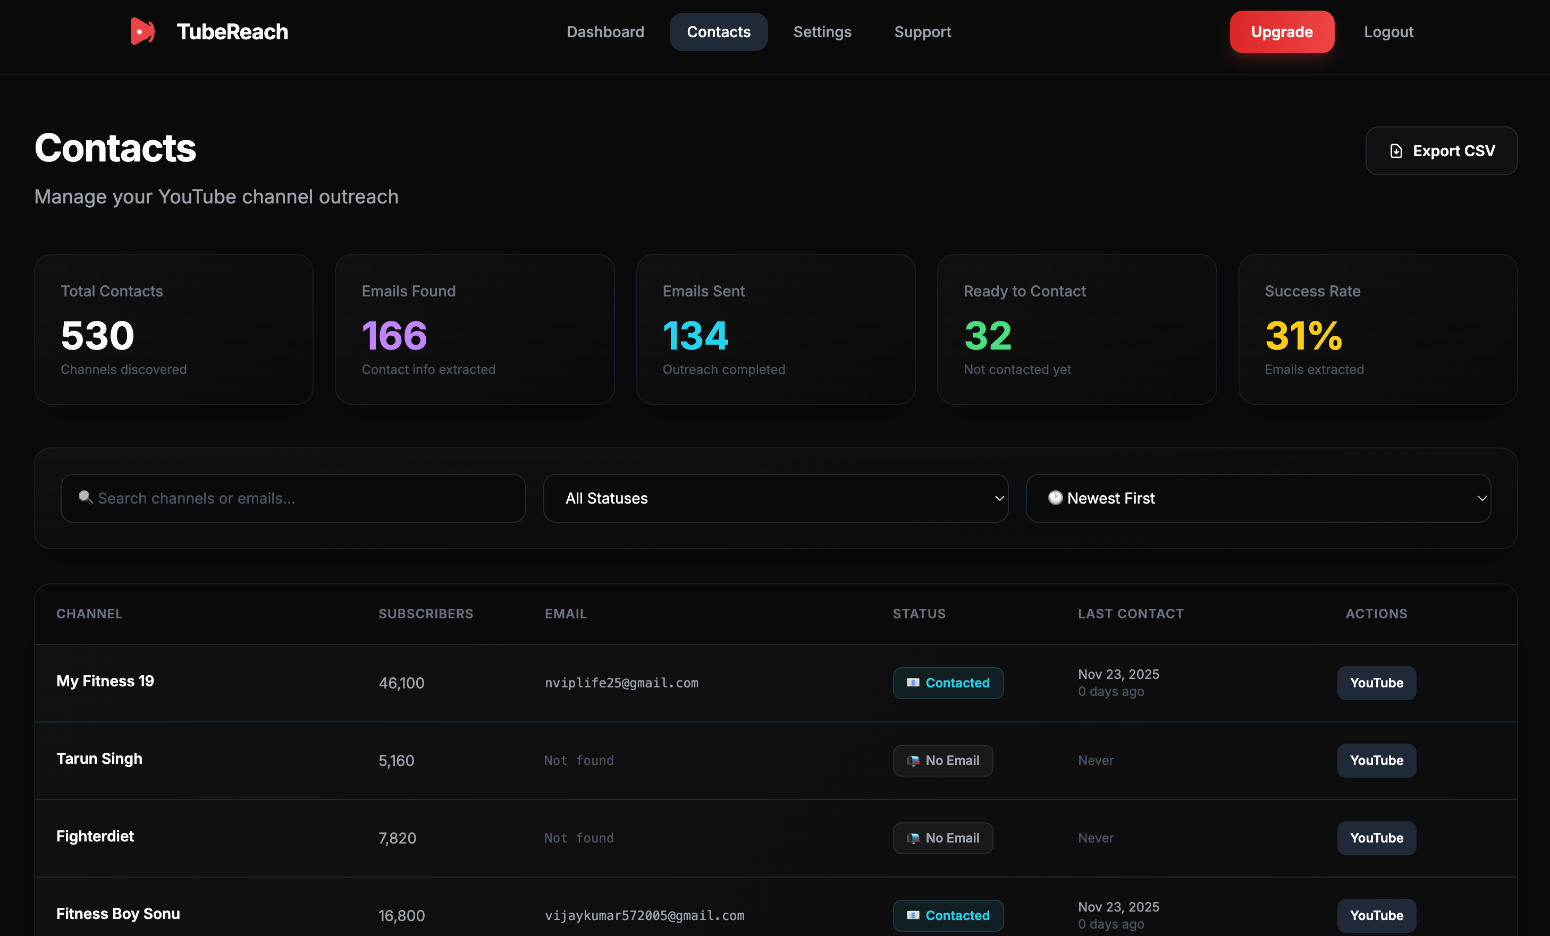Click the no-email icon in the Fighterdiet row

pos(913,838)
